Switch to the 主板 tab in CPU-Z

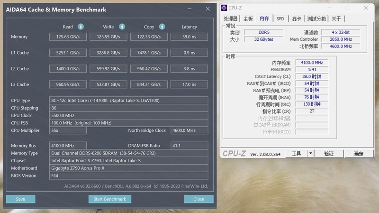[x=248, y=19]
